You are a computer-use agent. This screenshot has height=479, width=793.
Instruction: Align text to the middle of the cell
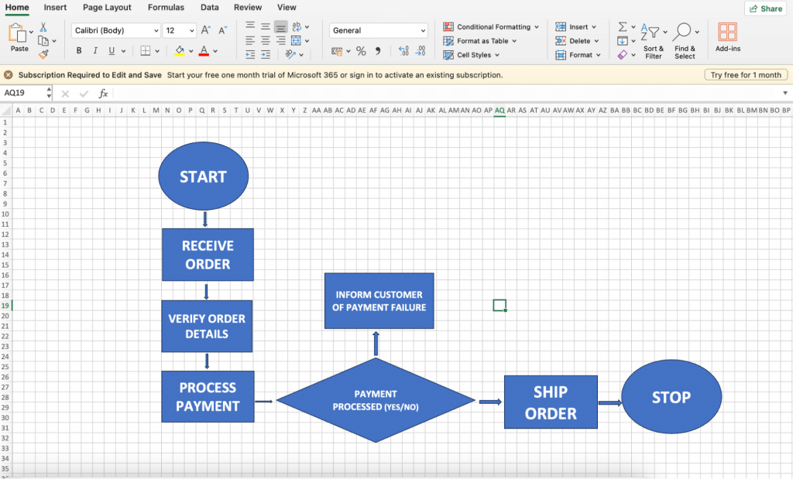pos(266,26)
